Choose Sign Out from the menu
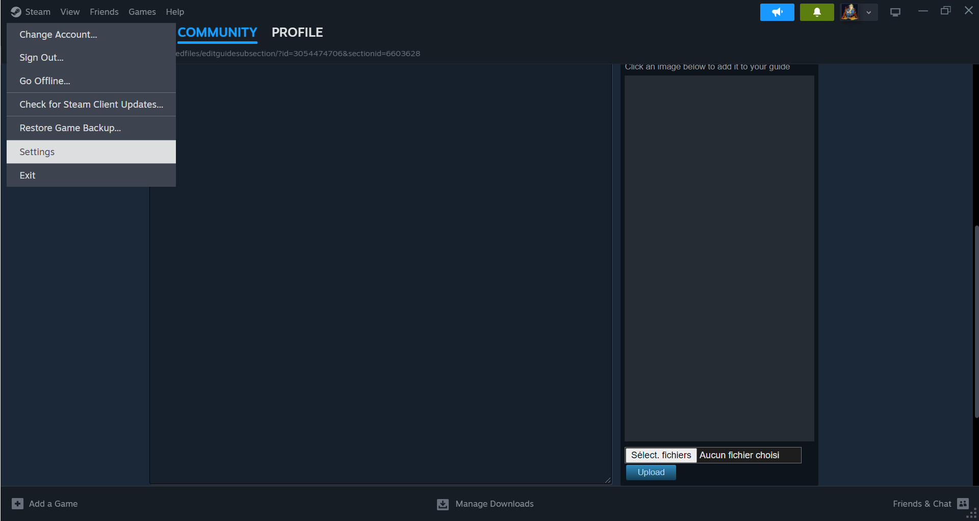Screen dimensions: 979x521 tap(91, 58)
